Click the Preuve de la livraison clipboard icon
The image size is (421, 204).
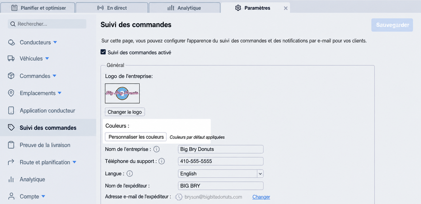(11, 145)
